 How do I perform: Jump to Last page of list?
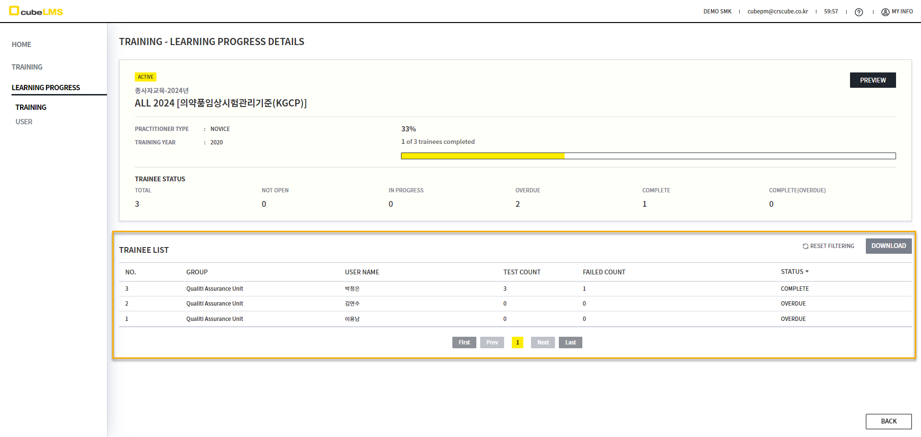[570, 343]
